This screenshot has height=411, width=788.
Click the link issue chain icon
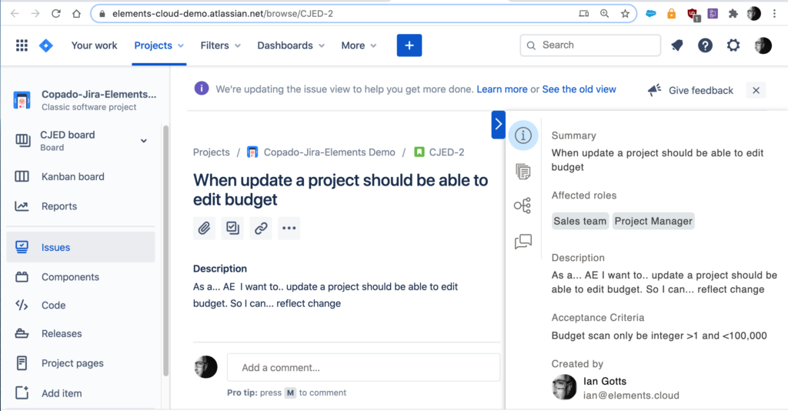tap(261, 228)
